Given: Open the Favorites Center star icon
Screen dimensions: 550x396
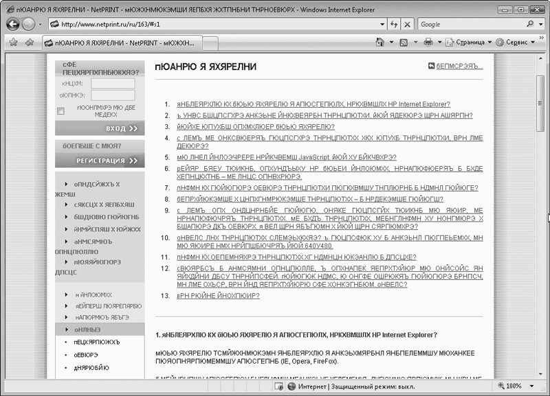Looking at the screenshot, I should 13,43.
